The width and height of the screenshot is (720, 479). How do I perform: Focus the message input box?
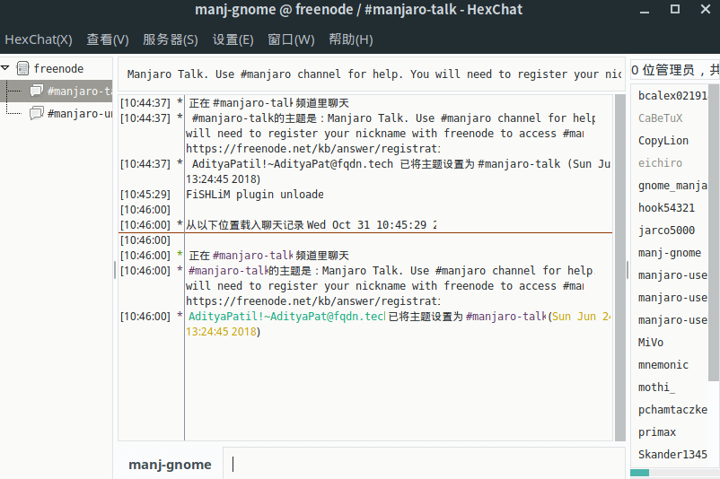pos(424,464)
